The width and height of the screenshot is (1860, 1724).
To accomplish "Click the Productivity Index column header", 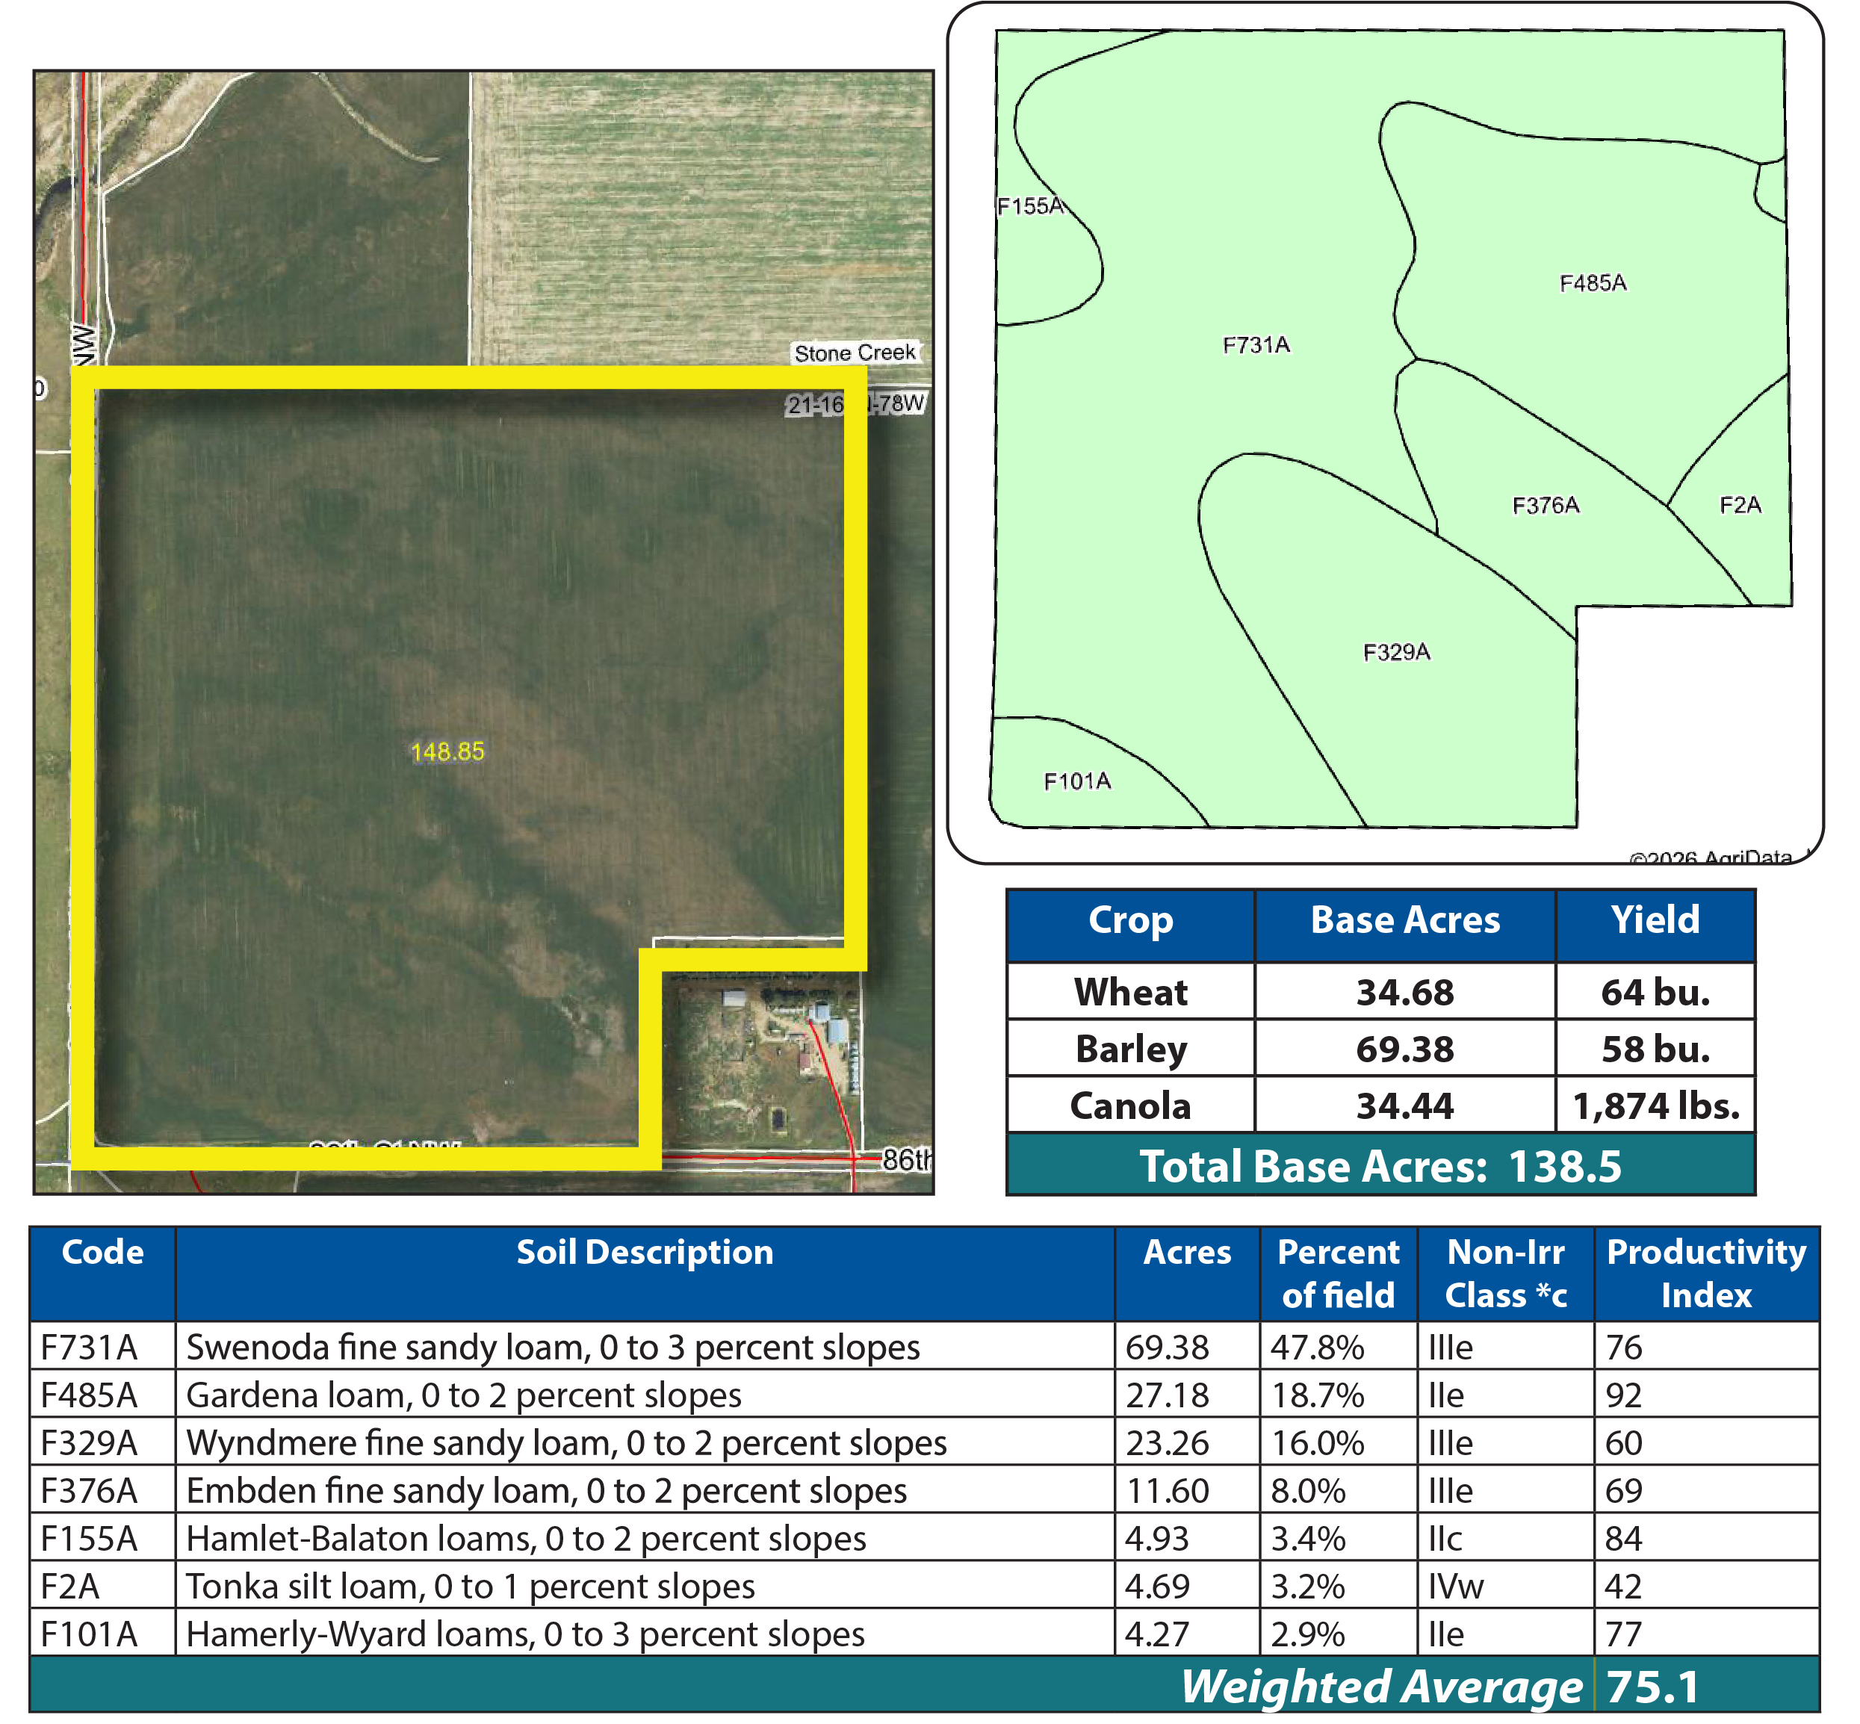I will point(1705,1274).
